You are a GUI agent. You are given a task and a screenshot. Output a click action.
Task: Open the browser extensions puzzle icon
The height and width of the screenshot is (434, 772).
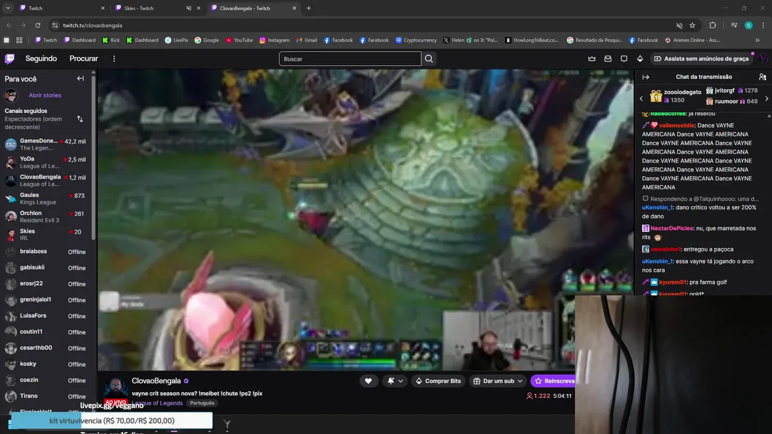point(712,25)
